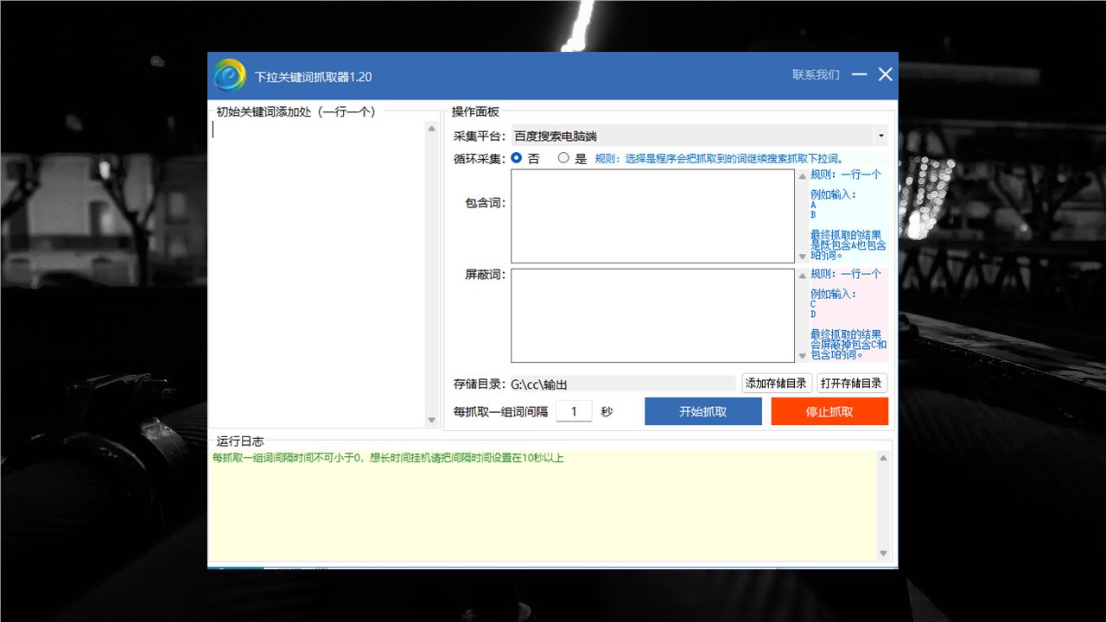Minimize the 下拉关键词抓取器 window
The image size is (1106, 622).
click(x=859, y=74)
